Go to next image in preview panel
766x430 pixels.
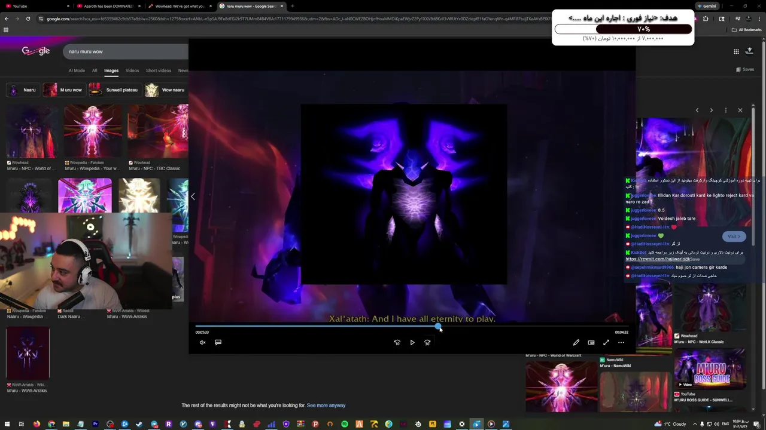[711, 110]
